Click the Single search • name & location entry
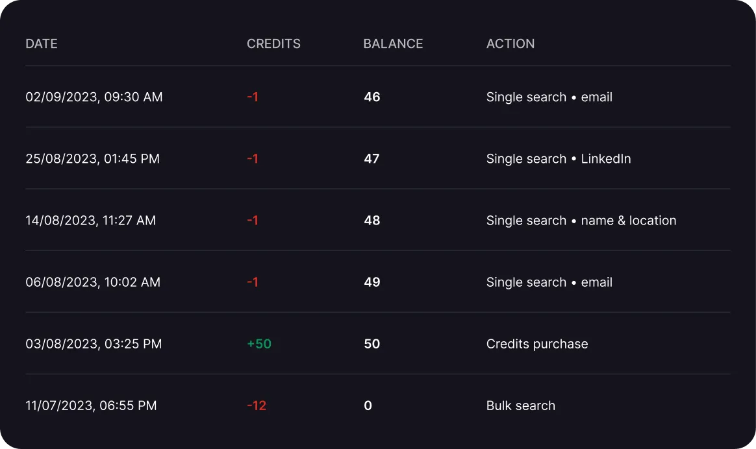The height and width of the screenshot is (449, 756). point(581,221)
